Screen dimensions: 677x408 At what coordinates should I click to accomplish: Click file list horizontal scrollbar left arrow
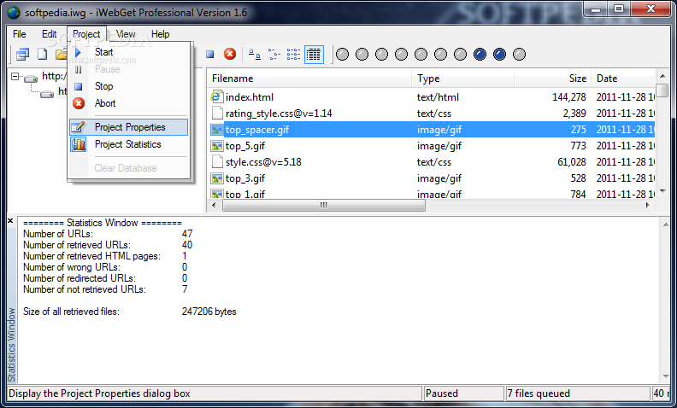point(214,206)
